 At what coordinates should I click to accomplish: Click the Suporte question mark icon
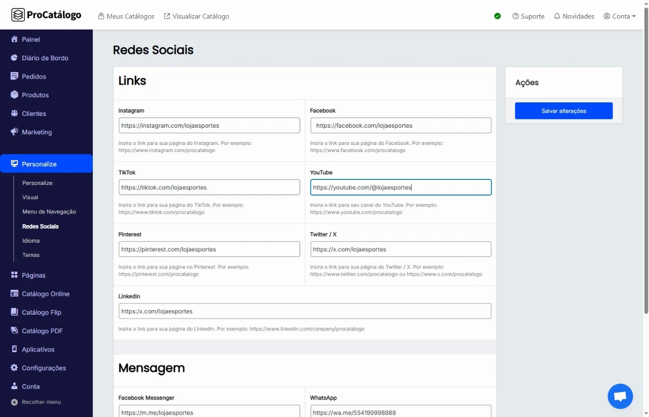click(516, 16)
